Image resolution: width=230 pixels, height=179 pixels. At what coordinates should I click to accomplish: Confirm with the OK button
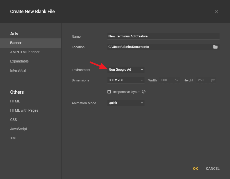click(195, 169)
